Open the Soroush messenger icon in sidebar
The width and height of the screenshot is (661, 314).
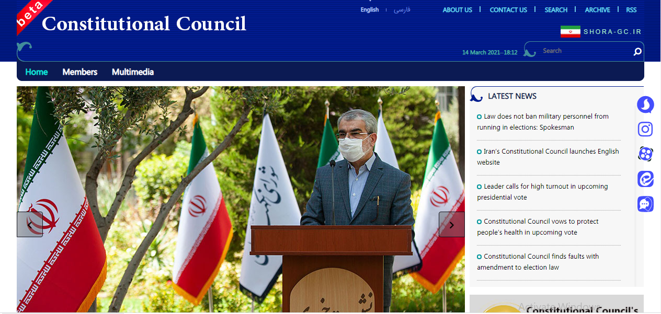645,104
